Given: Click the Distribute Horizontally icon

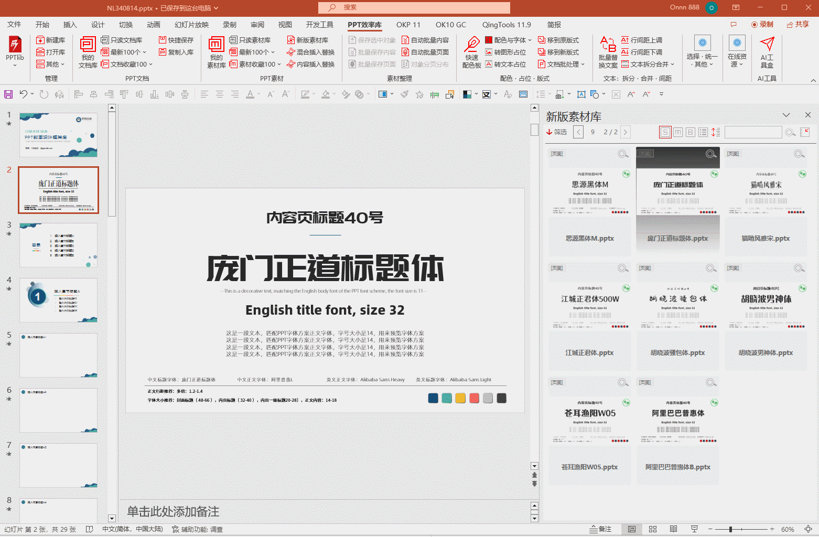Looking at the screenshot, I should 170,94.
